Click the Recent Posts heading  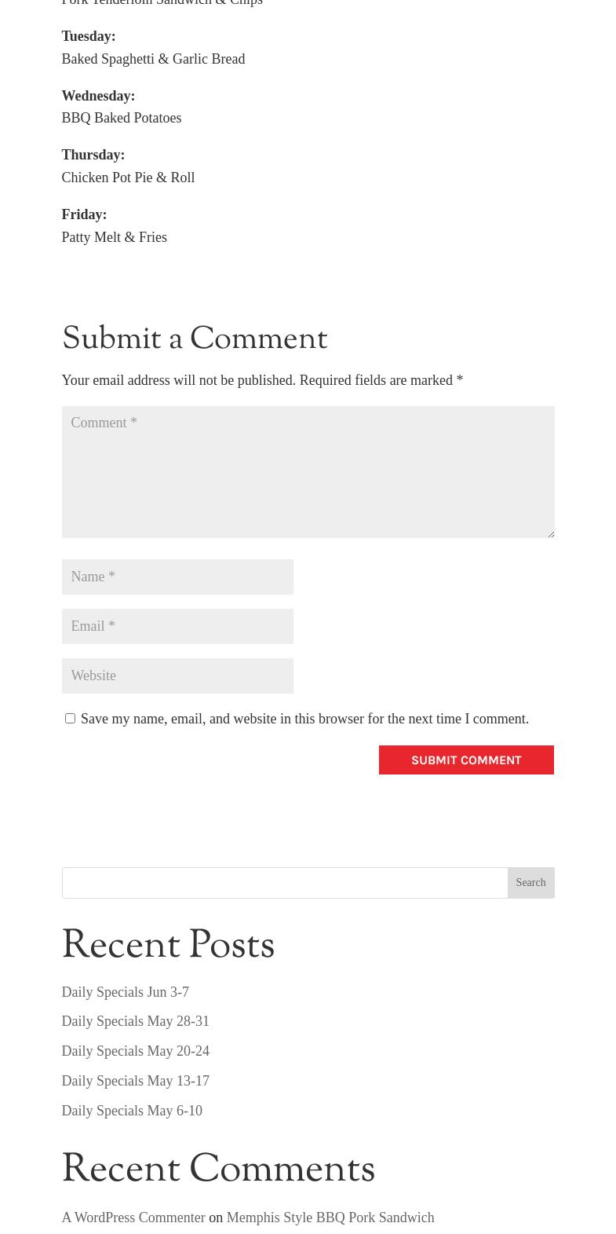click(x=168, y=946)
